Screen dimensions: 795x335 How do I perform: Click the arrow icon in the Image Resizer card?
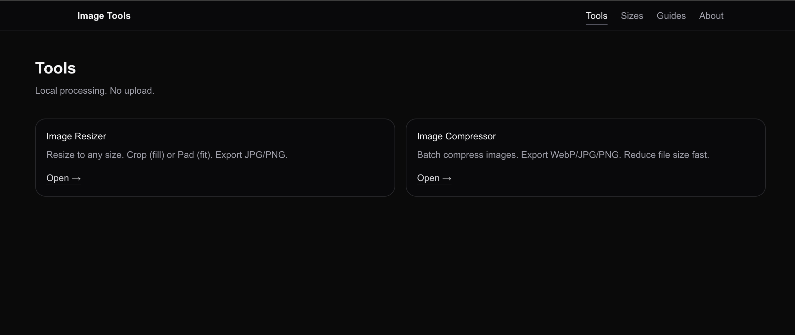76,178
